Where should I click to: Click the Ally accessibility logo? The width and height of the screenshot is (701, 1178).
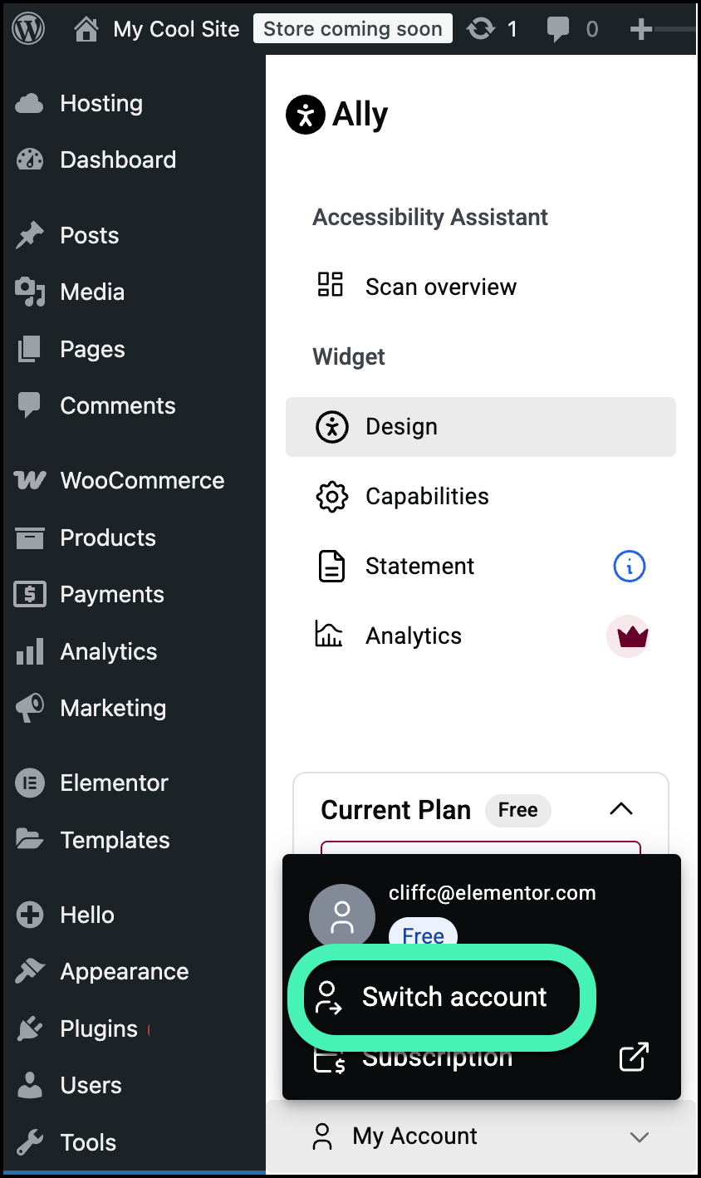pyautogui.click(x=306, y=115)
